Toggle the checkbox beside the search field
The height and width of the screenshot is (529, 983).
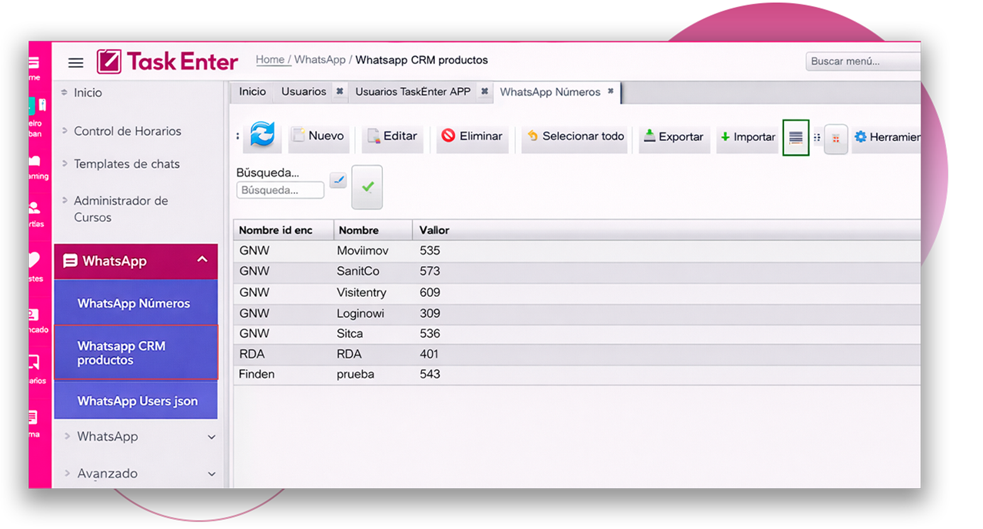338,181
